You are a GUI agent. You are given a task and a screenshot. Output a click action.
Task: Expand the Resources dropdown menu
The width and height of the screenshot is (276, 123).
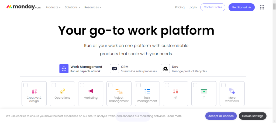tap(93, 7)
